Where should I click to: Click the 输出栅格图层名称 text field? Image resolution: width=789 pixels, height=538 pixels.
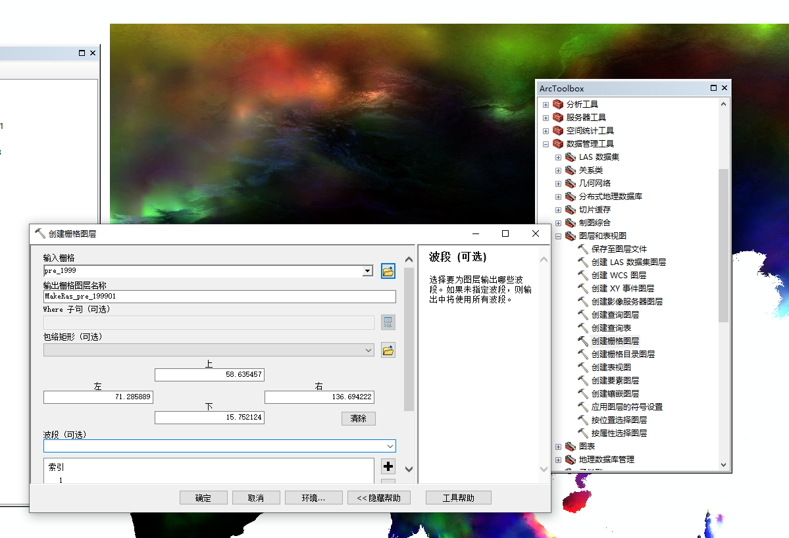pyautogui.click(x=219, y=297)
